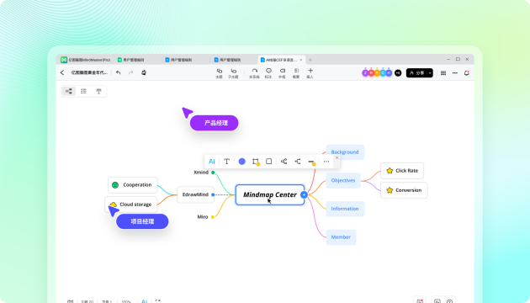Select the Miro floating topic
Screen dimensions: 530x303
[x=203, y=217]
